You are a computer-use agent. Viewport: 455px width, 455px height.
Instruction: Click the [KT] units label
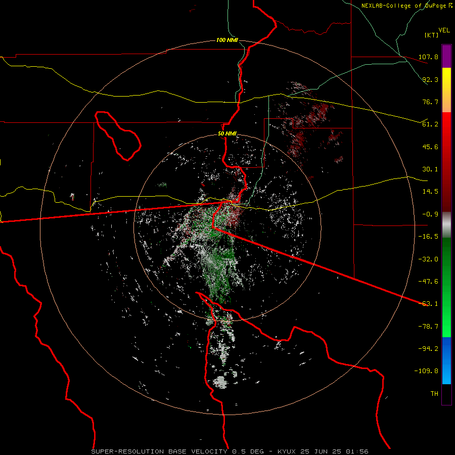click(x=432, y=35)
